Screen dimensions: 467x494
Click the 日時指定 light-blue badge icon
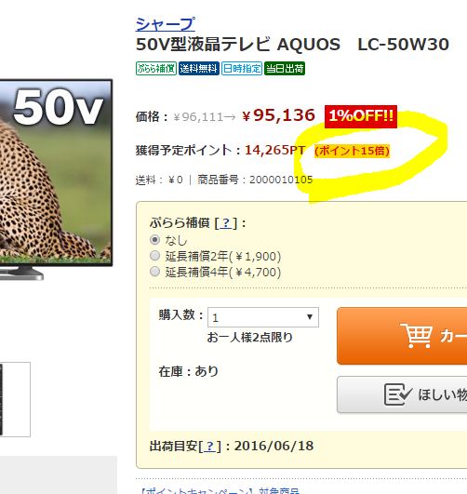[x=242, y=68]
